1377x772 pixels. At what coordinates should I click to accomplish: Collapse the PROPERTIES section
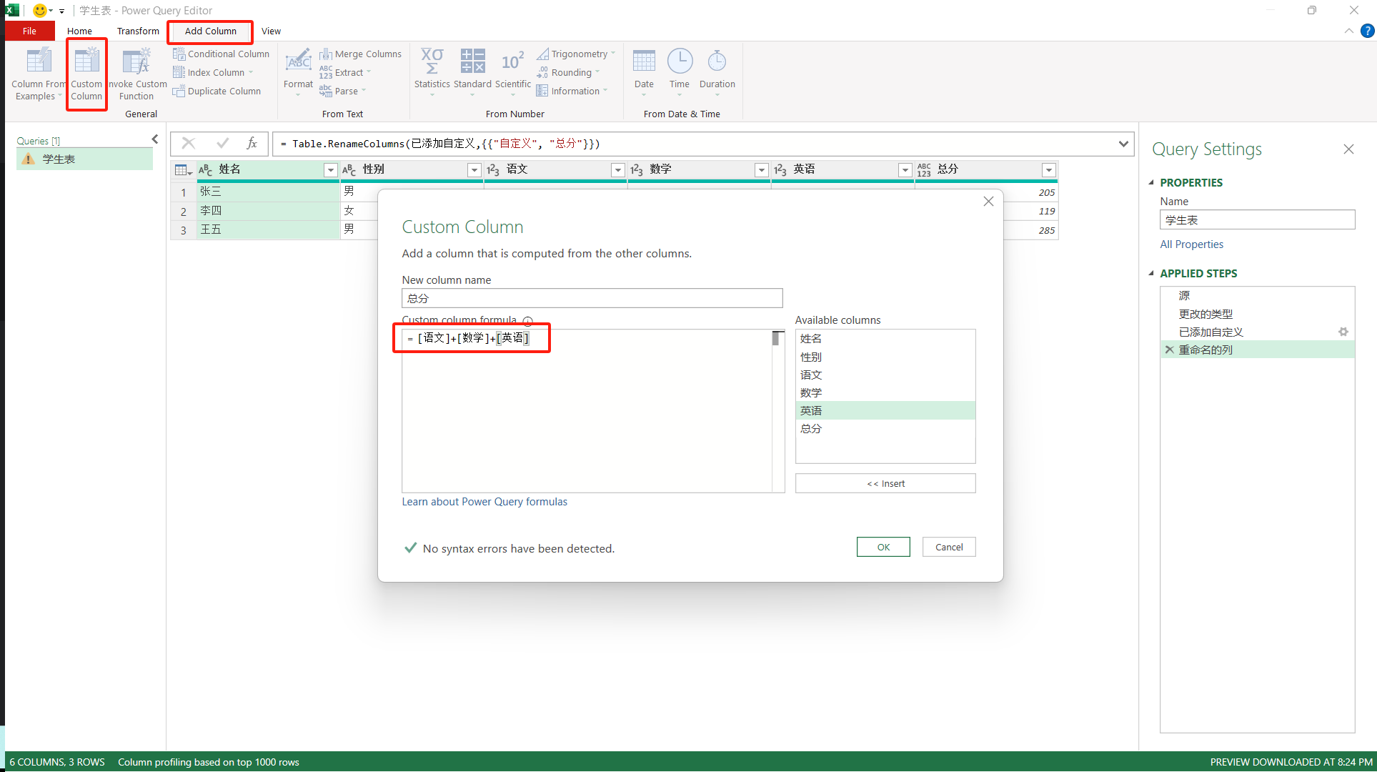pyautogui.click(x=1151, y=182)
